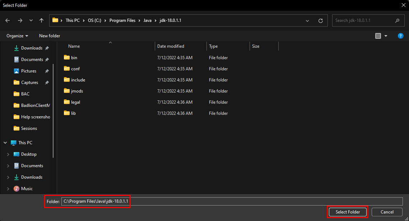Open the bin folder
409x221 pixels.
point(74,57)
